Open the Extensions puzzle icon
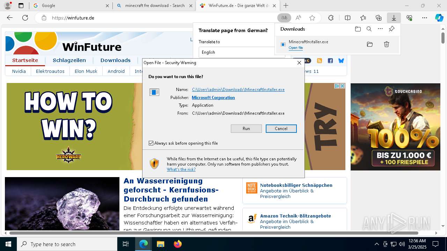This screenshot has width=447, height=251. pos(331,18)
